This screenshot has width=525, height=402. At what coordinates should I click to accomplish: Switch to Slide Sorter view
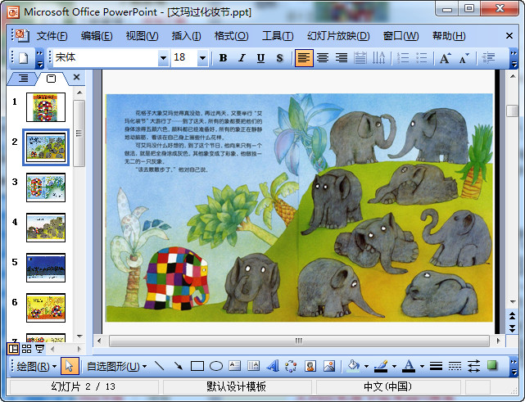pyautogui.click(x=26, y=349)
